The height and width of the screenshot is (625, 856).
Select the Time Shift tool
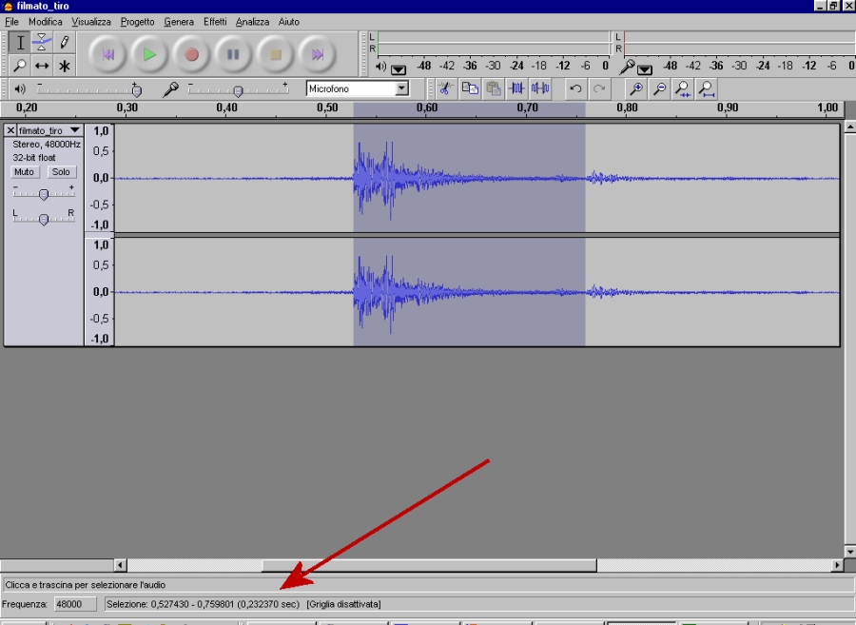pos(42,66)
